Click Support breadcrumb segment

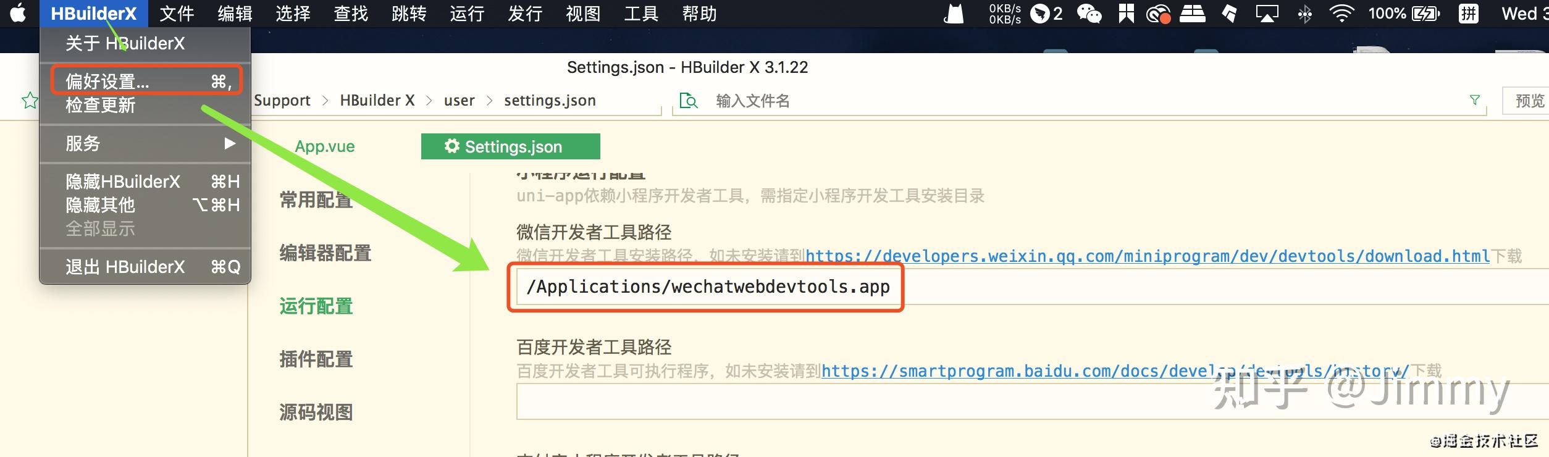point(282,101)
